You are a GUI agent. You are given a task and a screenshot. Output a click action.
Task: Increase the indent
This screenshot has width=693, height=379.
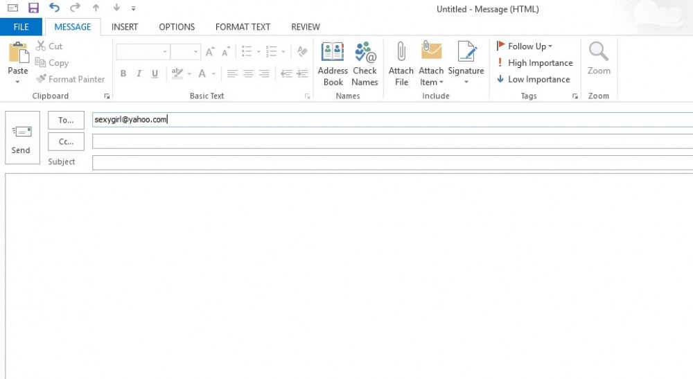302,73
